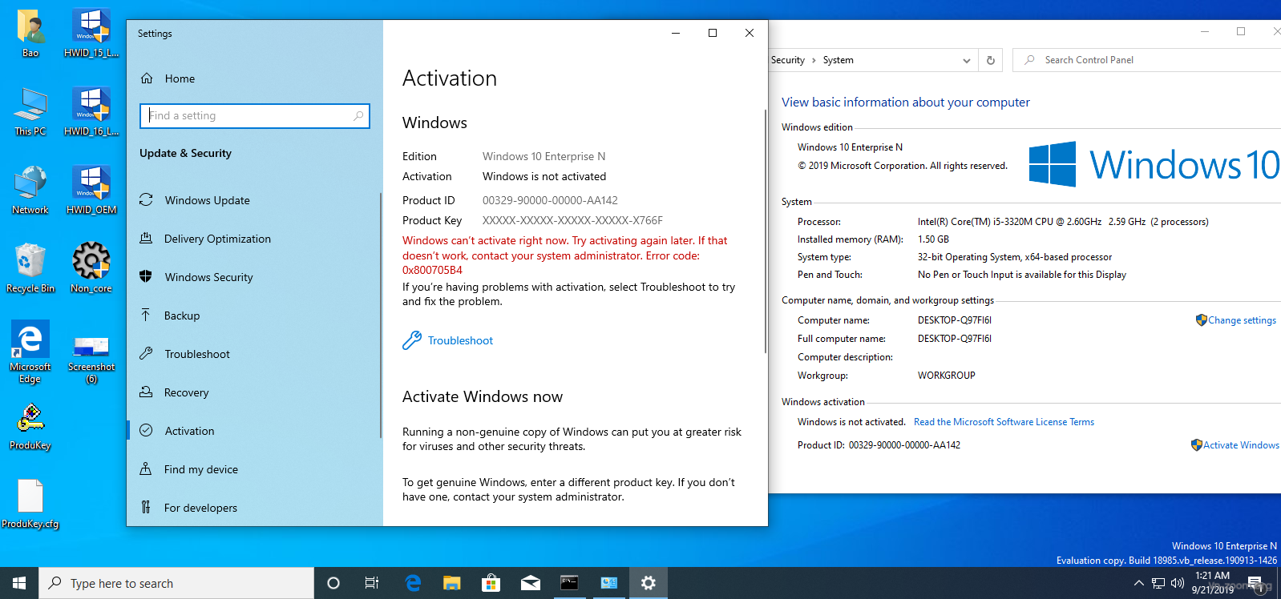Open the This PC desktop icon
Screen dimensions: 1281x599
[x=30, y=111]
